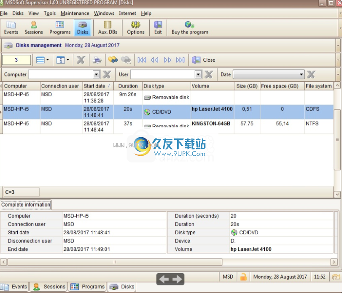This screenshot has height=293, width=342.
Task: Select the Disks toolbar button
Action: coord(83,28)
